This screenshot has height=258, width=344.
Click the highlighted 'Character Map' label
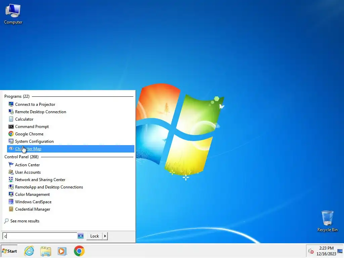coord(28,149)
